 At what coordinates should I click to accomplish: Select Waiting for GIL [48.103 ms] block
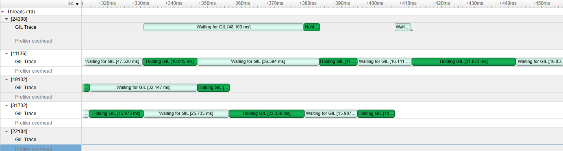pos(224,27)
